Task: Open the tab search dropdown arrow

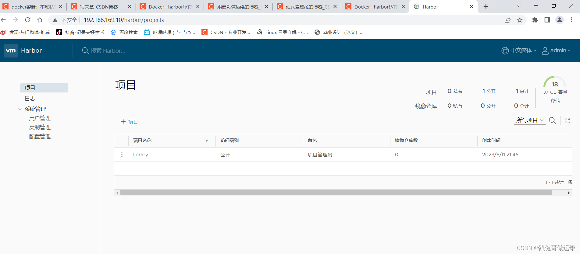Action: (519, 6)
